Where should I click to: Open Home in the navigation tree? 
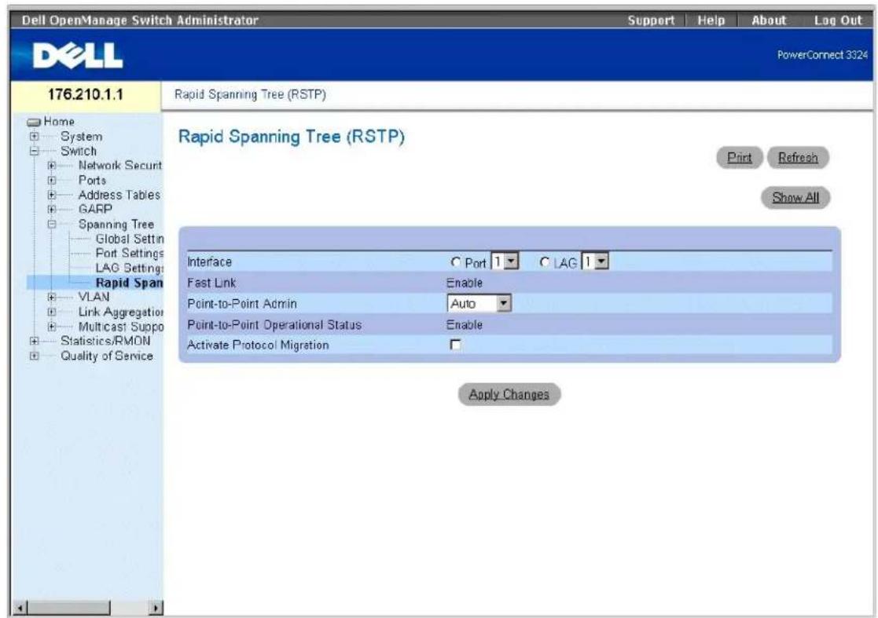click(x=59, y=122)
